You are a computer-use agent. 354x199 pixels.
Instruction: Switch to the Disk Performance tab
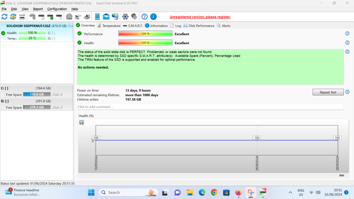(x=199, y=26)
